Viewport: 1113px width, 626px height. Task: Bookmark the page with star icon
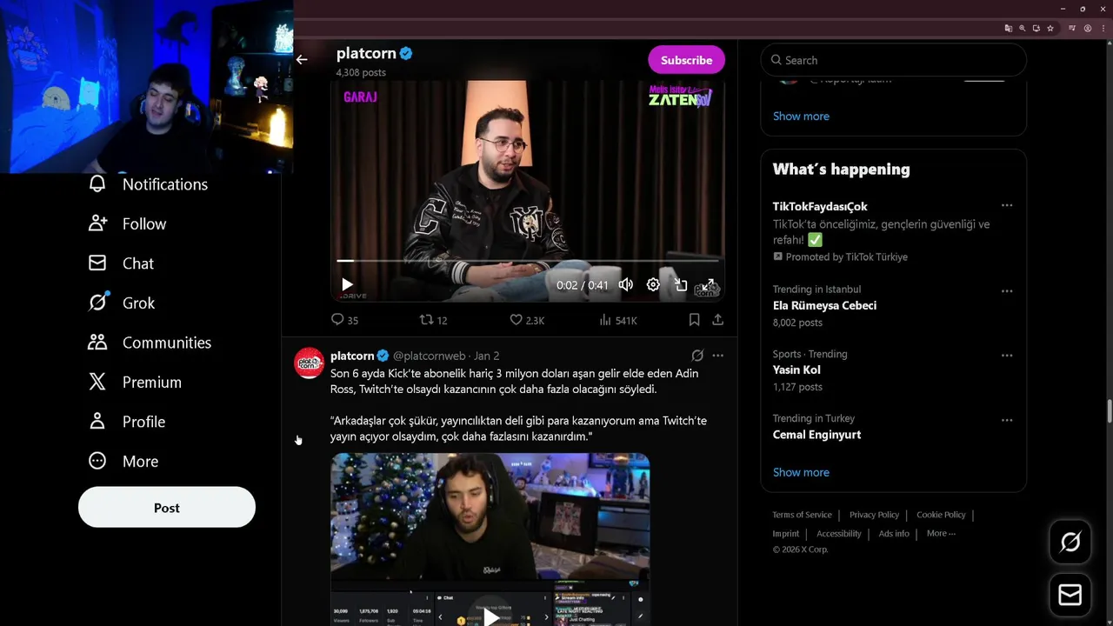(1050, 28)
